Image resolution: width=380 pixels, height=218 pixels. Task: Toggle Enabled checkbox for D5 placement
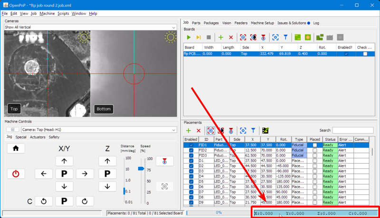point(191,182)
